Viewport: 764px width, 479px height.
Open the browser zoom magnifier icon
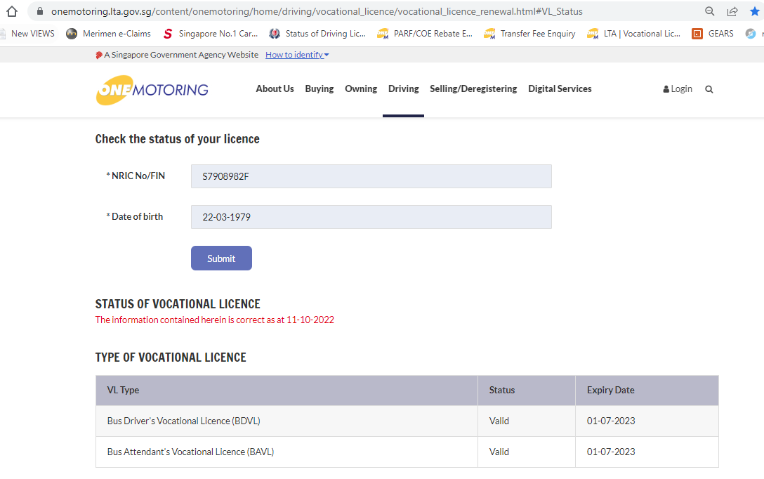point(710,11)
